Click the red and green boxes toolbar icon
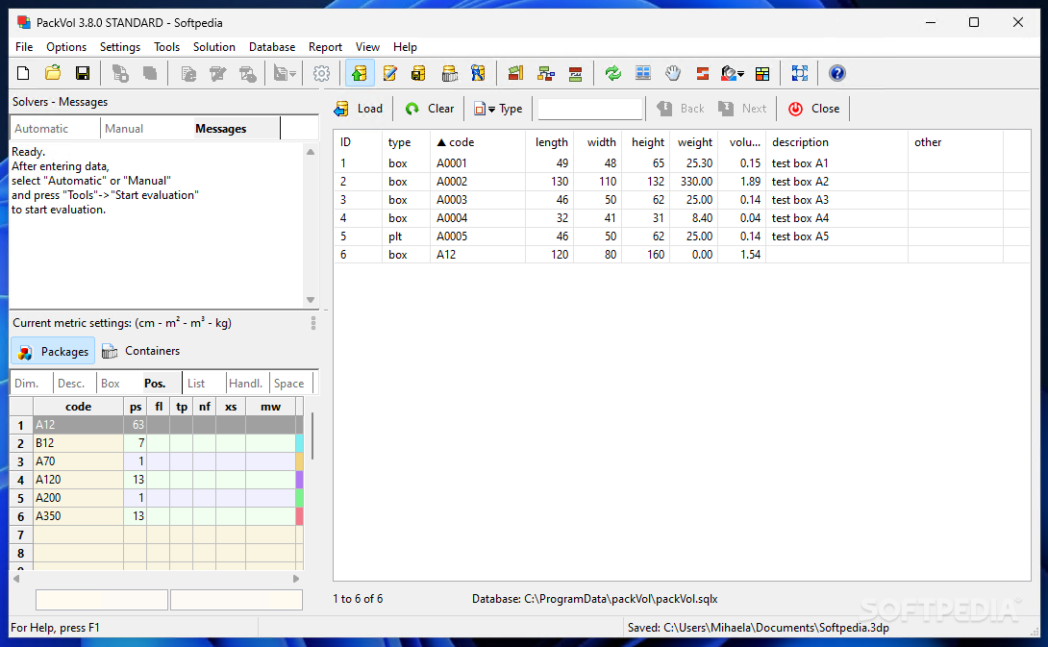 click(515, 73)
